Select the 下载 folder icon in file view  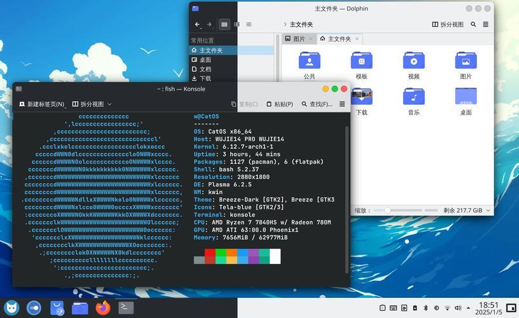(361, 97)
